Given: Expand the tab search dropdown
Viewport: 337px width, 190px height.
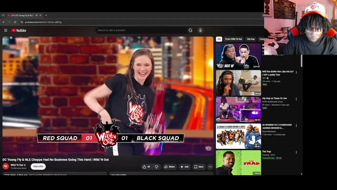Looking at the screenshot, I should 3,15.
